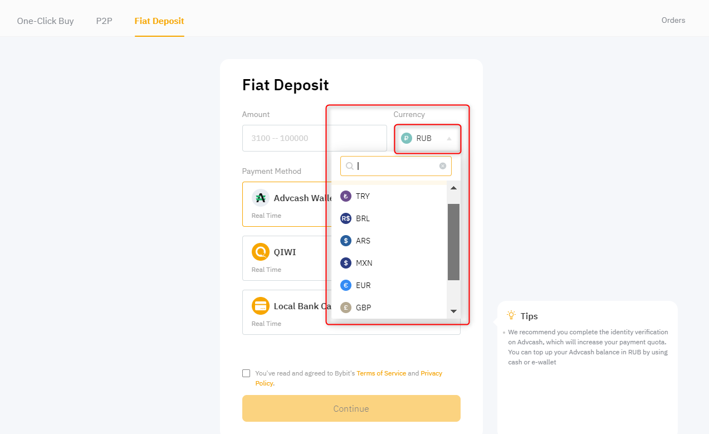Switch to the One-Click Buy tab
Viewport: 709px width, 434px height.
pyautogui.click(x=45, y=21)
